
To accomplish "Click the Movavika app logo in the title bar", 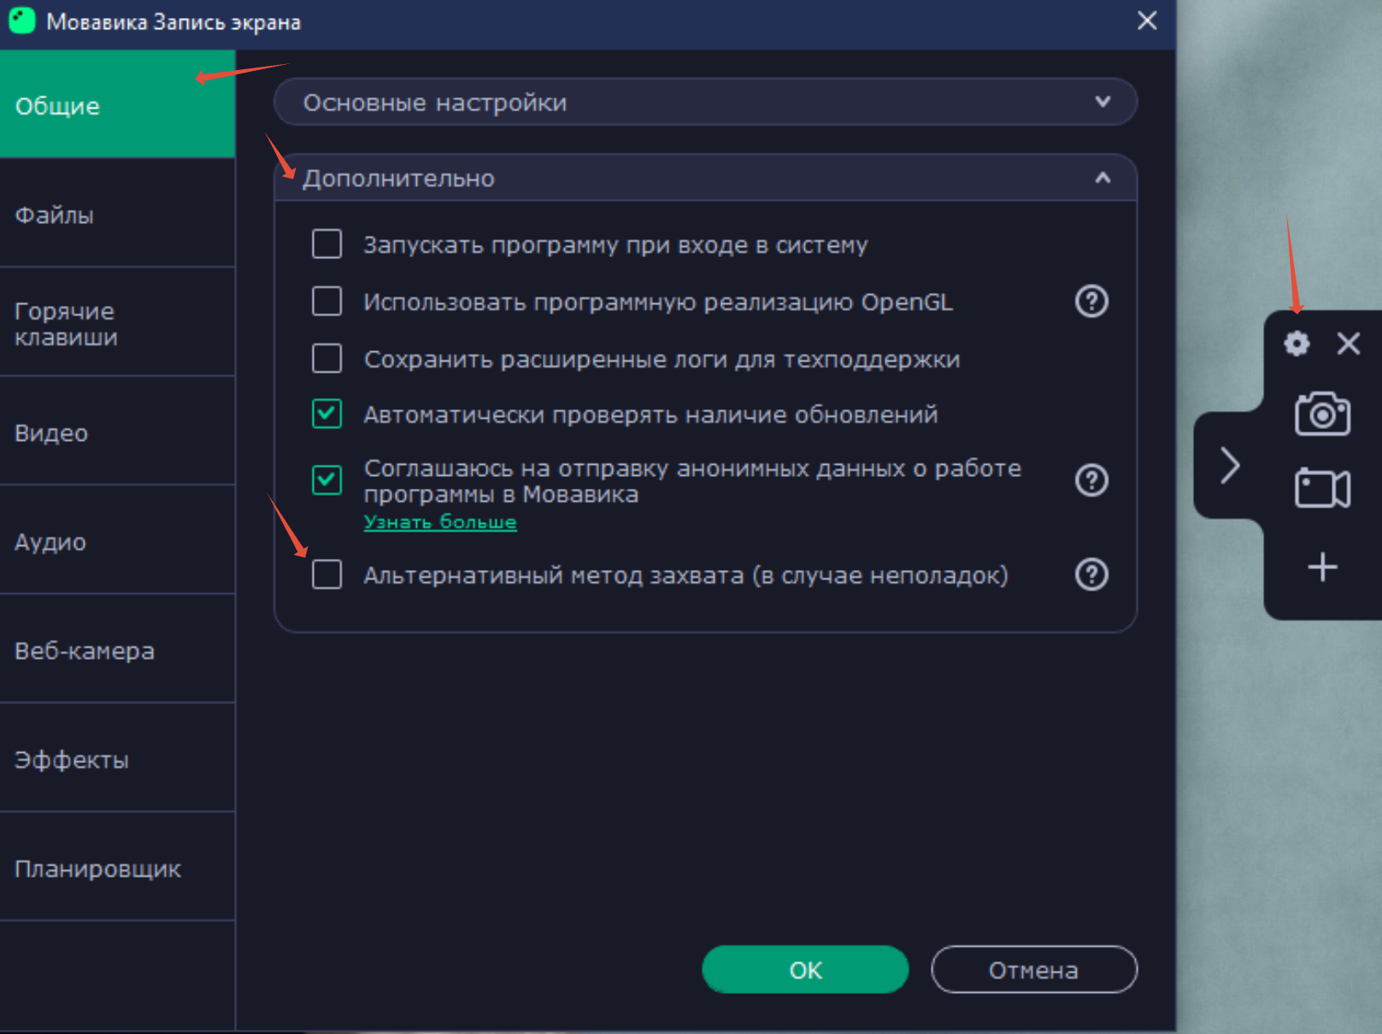I will (22, 21).
